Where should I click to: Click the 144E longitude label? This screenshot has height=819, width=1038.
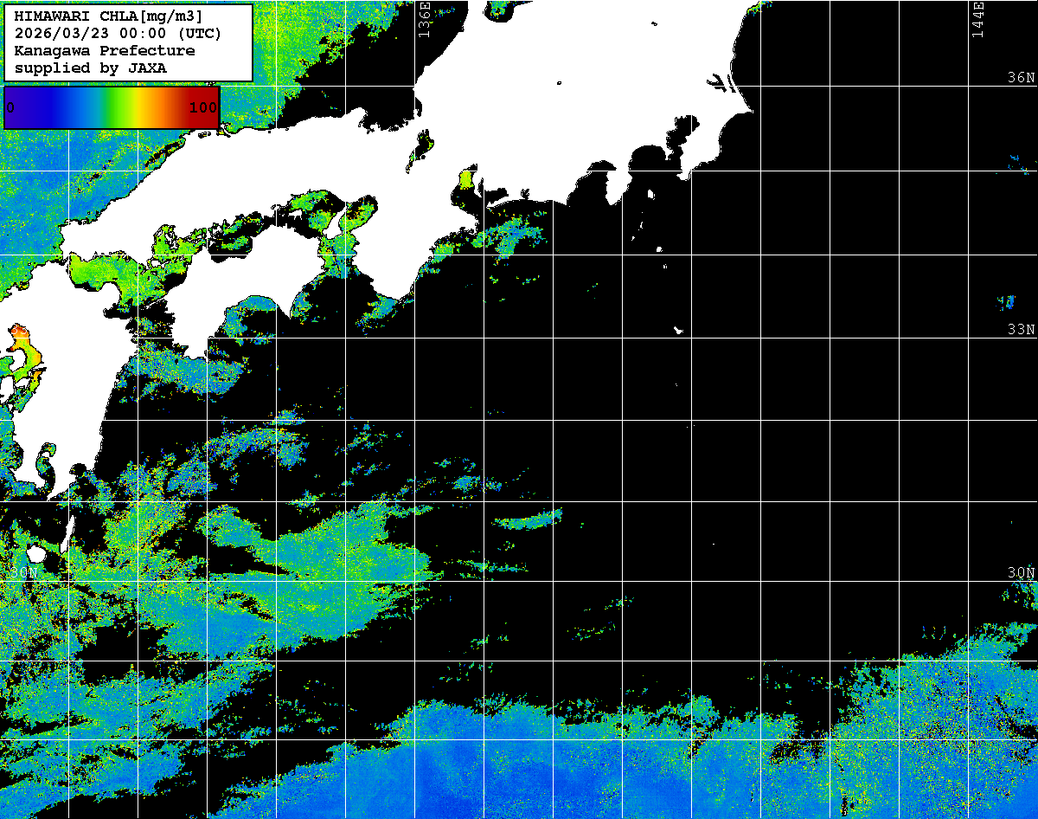(x=978, y=19)
